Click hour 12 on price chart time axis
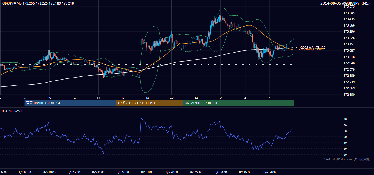The image size is (374, 175). coord(74,97)
